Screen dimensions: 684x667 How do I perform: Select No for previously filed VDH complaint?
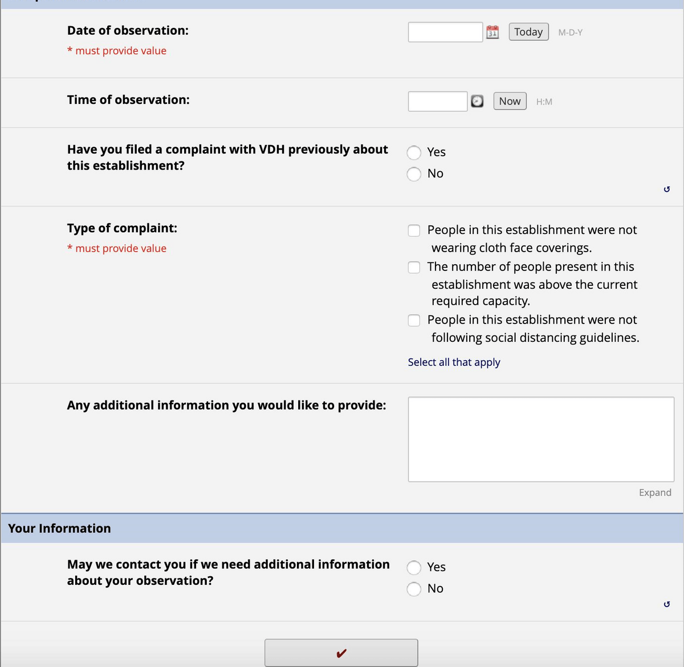[414, 174]
